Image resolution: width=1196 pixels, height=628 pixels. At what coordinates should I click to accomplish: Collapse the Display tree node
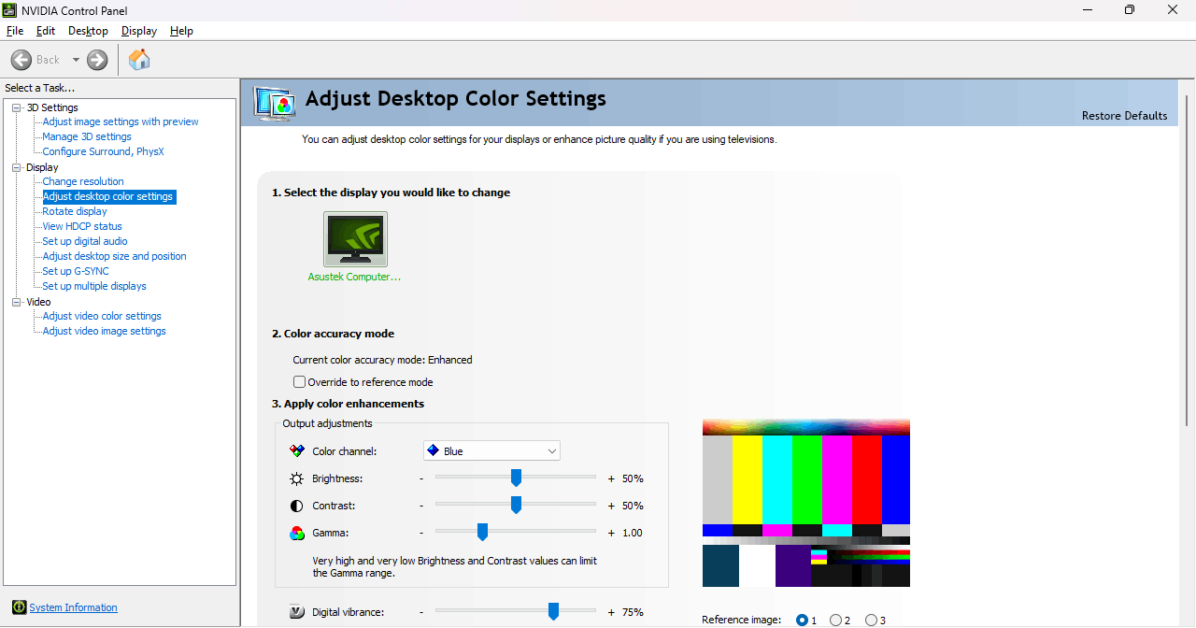[x=16, y=167]
